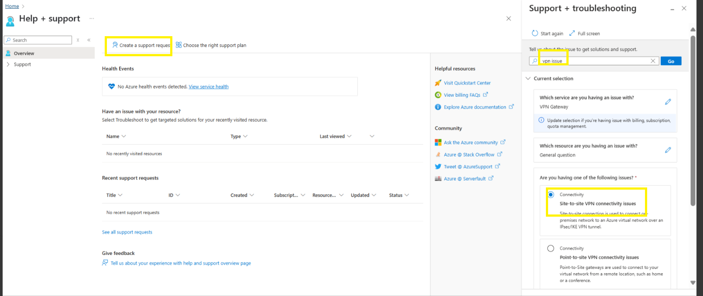This screenshot has width=703, height=296.
Task: Clear the vpn issue search text
Action: [x=653, y=61]
